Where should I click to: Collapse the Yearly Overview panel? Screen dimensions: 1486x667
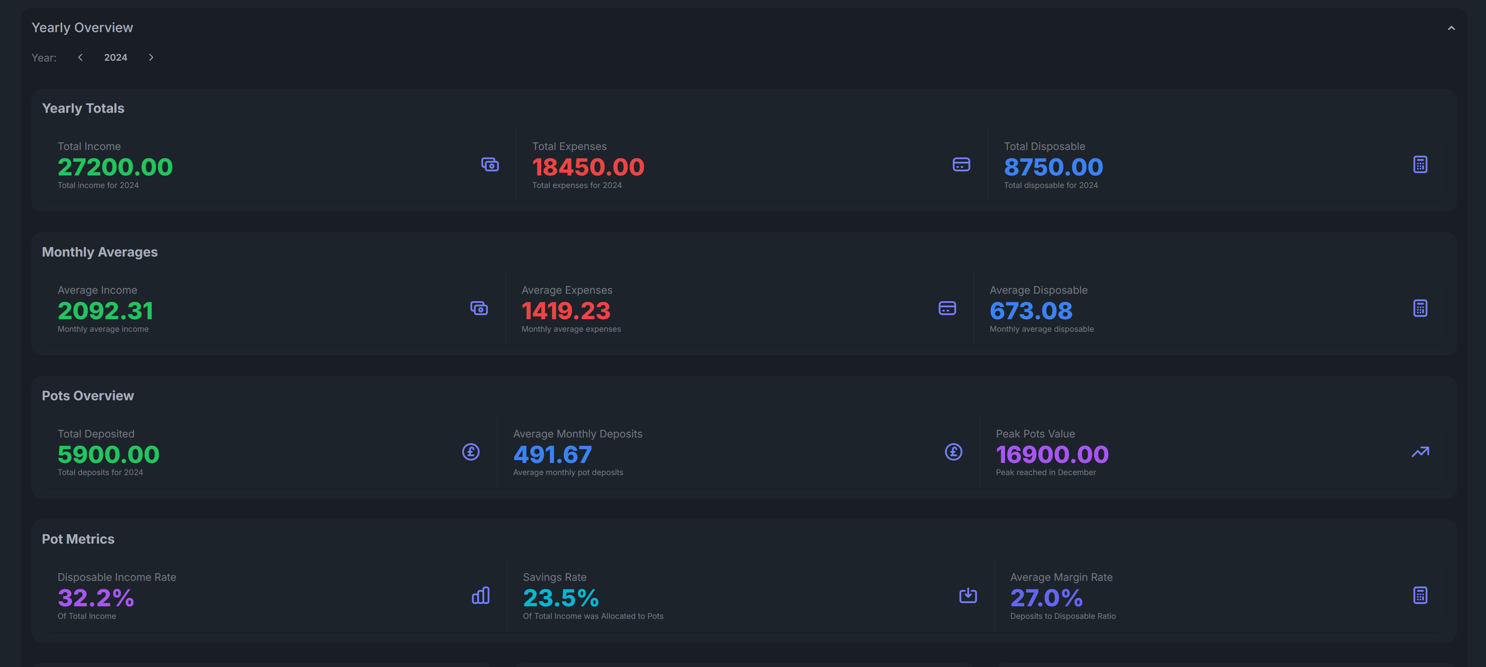[1451, 28]
